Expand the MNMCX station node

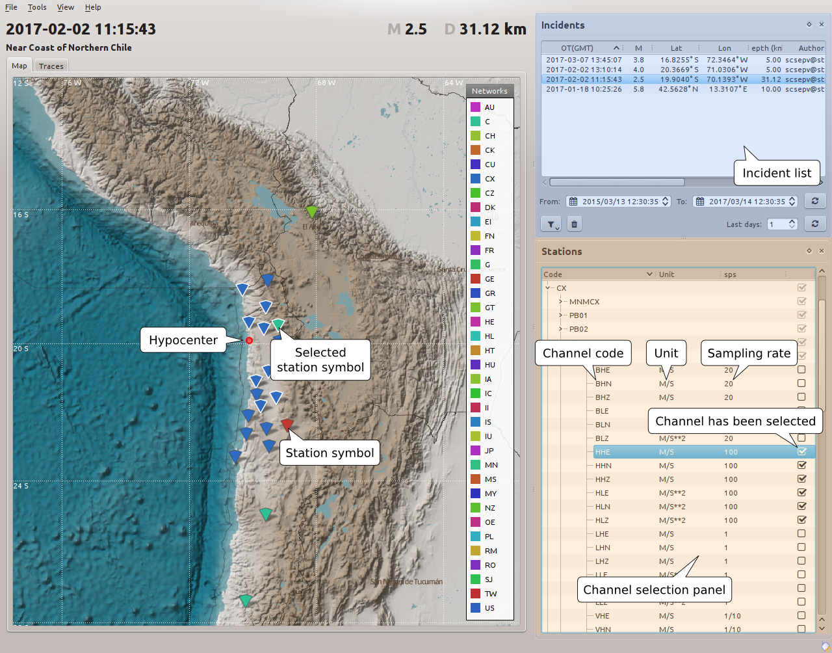click(x=560, y=302)
